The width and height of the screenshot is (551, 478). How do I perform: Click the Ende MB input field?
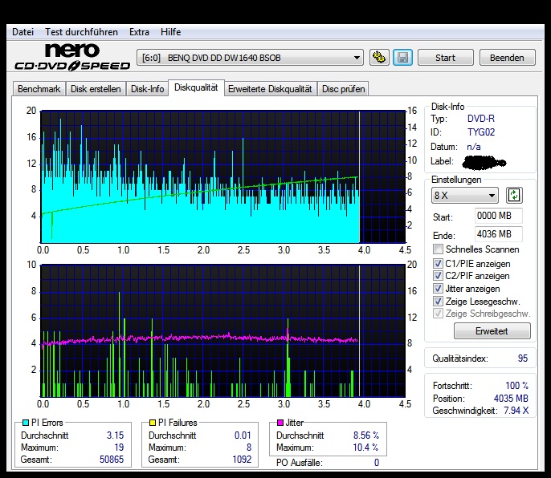[498, 234]
